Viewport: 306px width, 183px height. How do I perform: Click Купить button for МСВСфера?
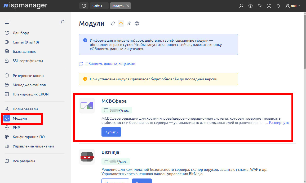111,132
